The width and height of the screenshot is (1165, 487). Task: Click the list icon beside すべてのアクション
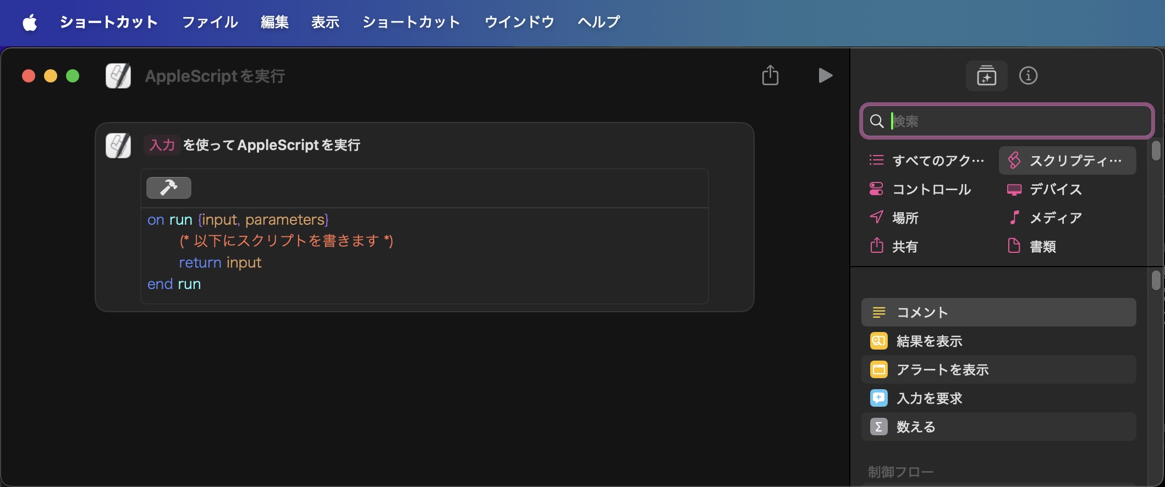click(x=876, y=160)
